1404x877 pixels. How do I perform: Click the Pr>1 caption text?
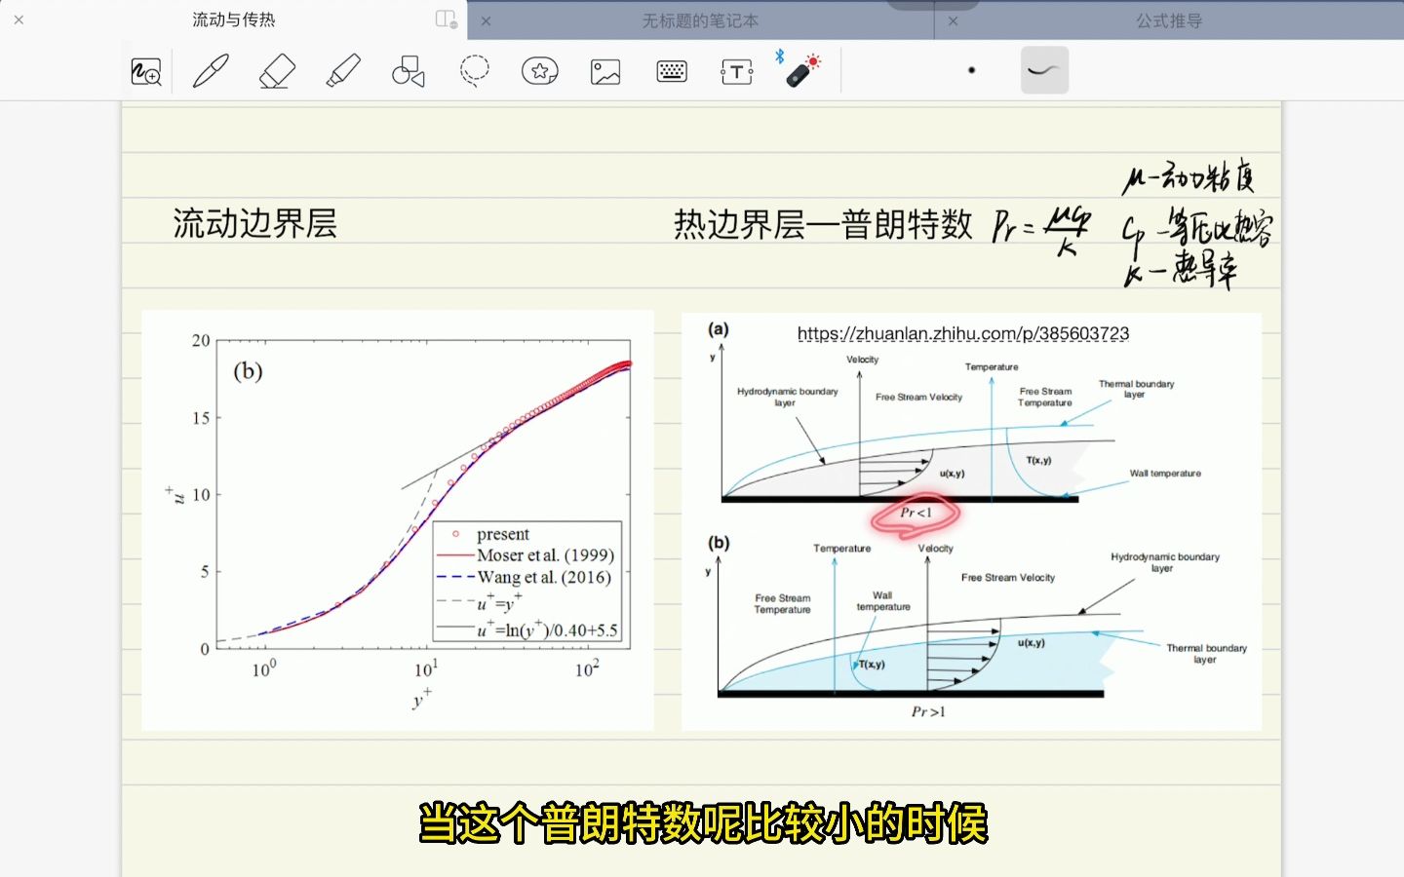pos(928,712)
